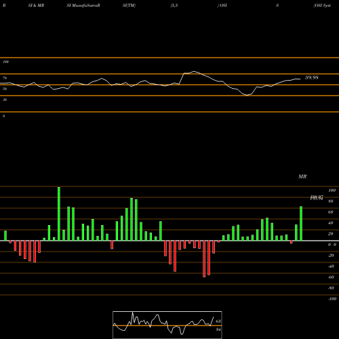Screen dimensions: 339x339
Task: Click the RSI axis label 70
Action: coord(5,78)
